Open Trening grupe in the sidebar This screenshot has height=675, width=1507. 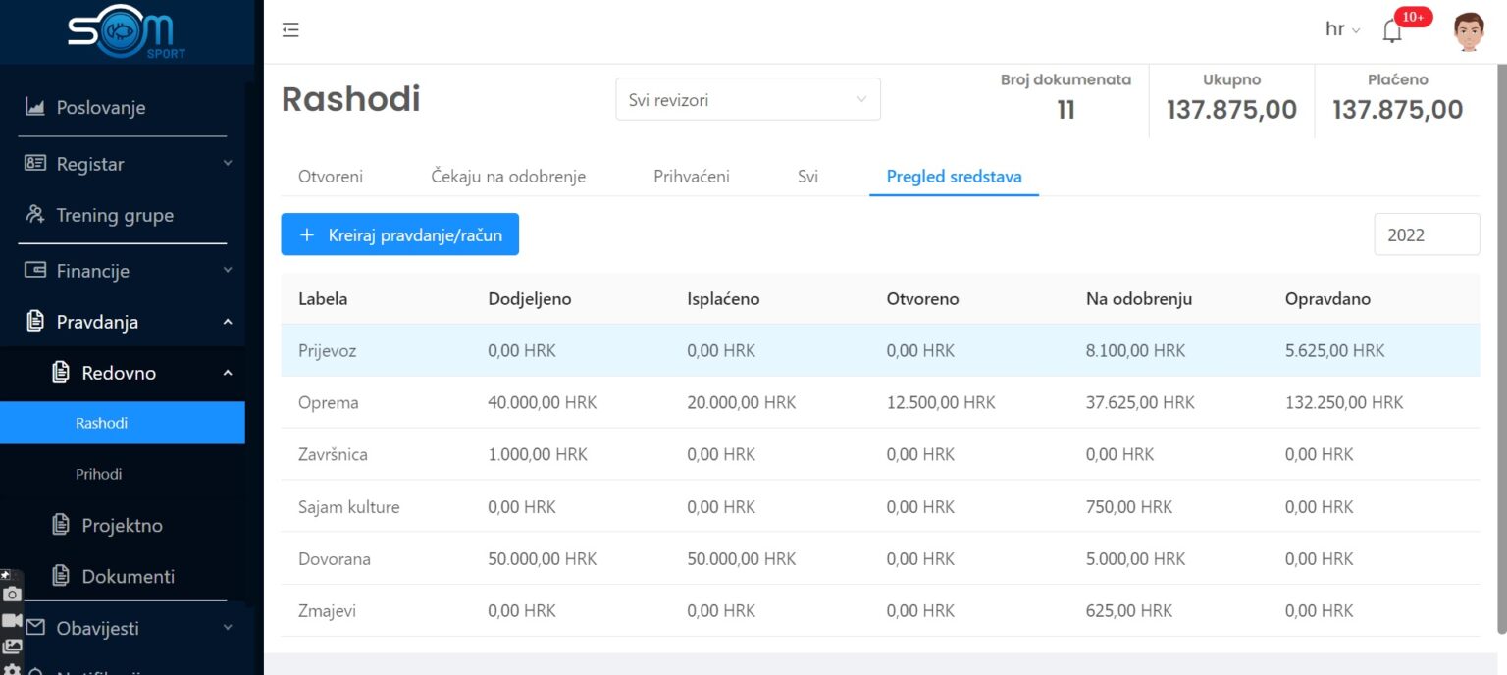click(114, 216)
